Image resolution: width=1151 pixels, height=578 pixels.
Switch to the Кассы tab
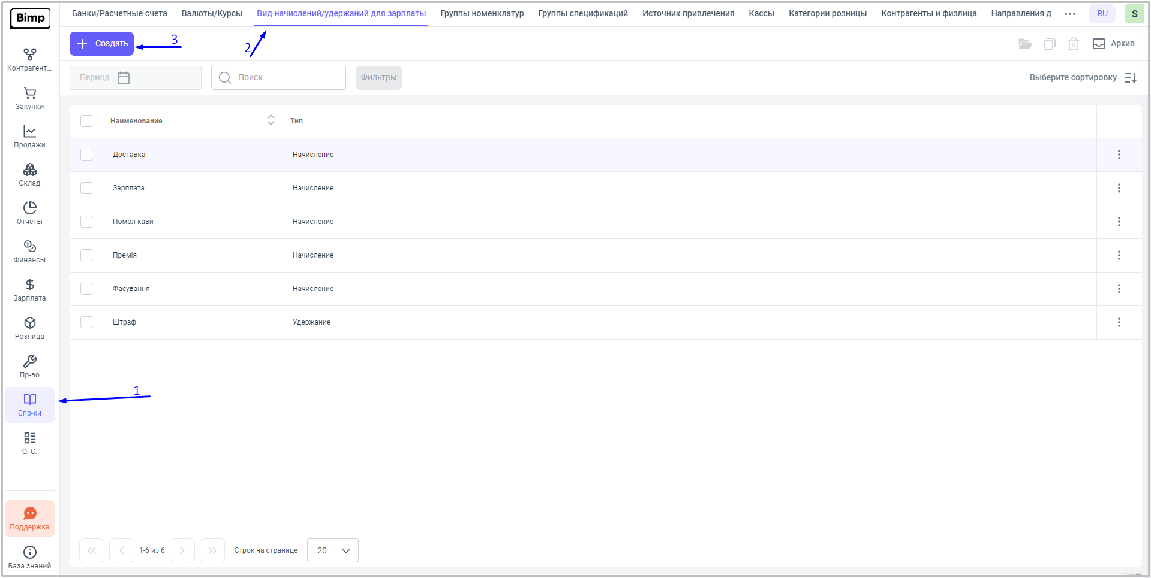click(761, 13)
